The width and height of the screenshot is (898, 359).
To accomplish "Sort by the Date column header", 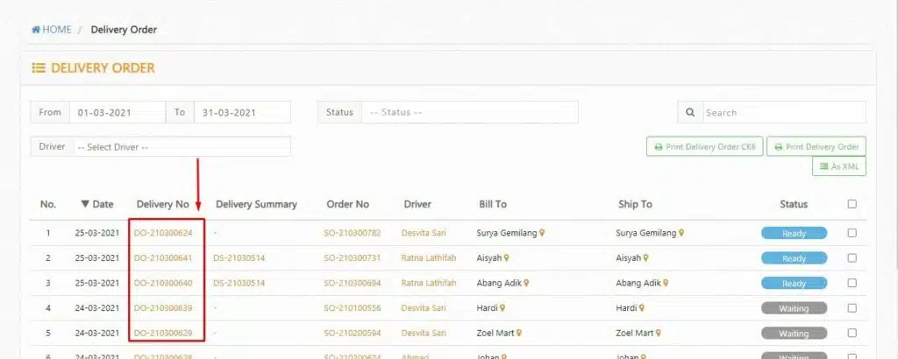I will [x=97, y=204].
